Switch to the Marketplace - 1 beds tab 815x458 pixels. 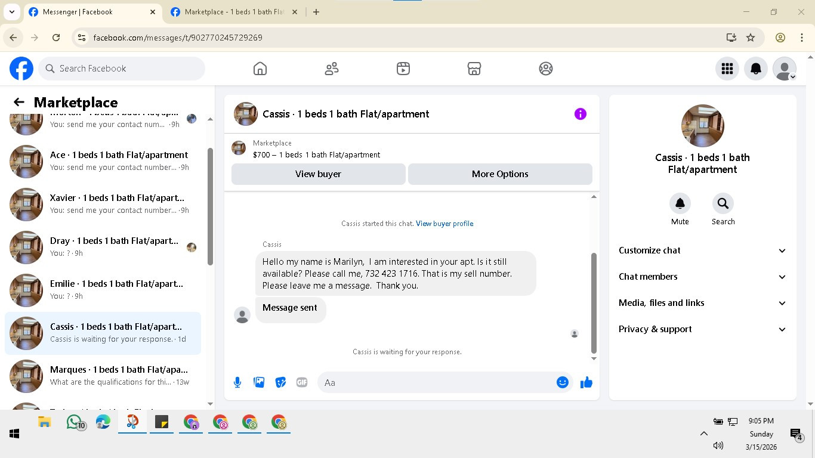coord(234,12)
